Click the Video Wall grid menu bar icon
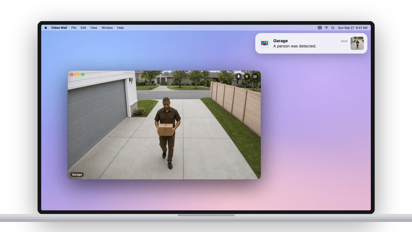This screenshot has width=412, height=232. [x=320, y=28]
